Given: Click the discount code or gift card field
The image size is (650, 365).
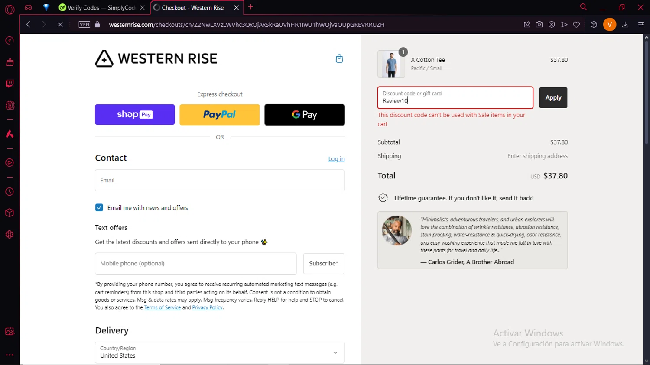Looking at the screenshot, I should [455, 97].
